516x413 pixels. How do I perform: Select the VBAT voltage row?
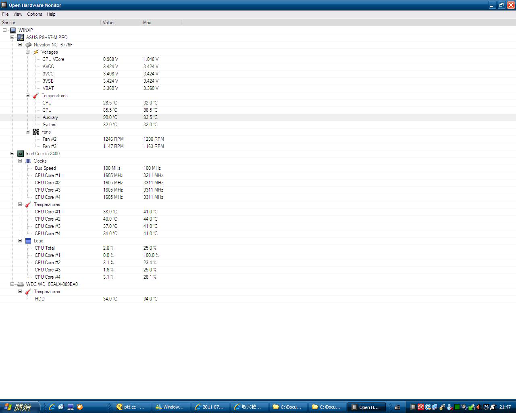(x=258, y=88)
